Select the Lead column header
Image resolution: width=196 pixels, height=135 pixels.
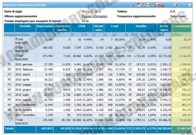coord(115,26)
